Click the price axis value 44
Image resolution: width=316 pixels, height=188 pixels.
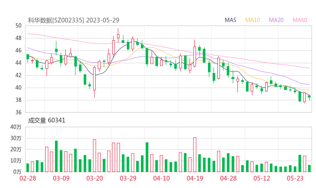tap(18, 63)
